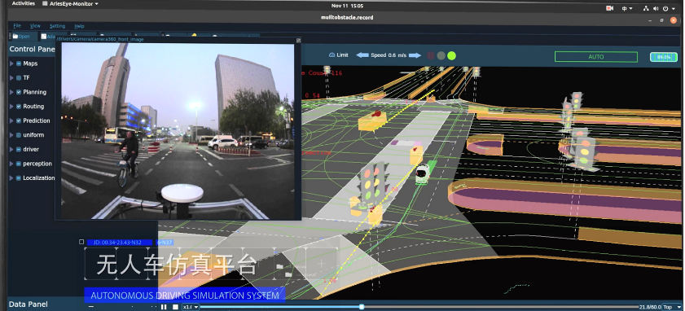Image resolution: width=685 pixels, height=311 pixels.
Task: Click the Limit speedometer icon
Action: coord(332,55)
